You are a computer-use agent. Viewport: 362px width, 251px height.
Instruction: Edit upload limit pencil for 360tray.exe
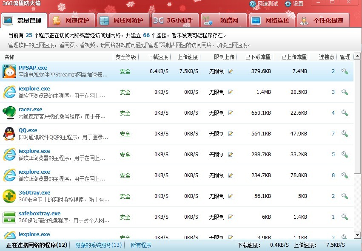[231, 196]
